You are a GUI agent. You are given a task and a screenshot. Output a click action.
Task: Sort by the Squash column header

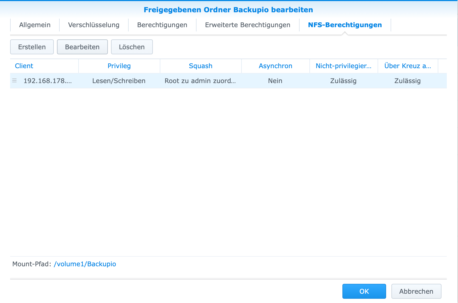201,66
